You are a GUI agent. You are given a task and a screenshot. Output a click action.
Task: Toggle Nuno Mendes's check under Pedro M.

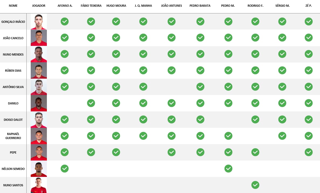[228, 54]
